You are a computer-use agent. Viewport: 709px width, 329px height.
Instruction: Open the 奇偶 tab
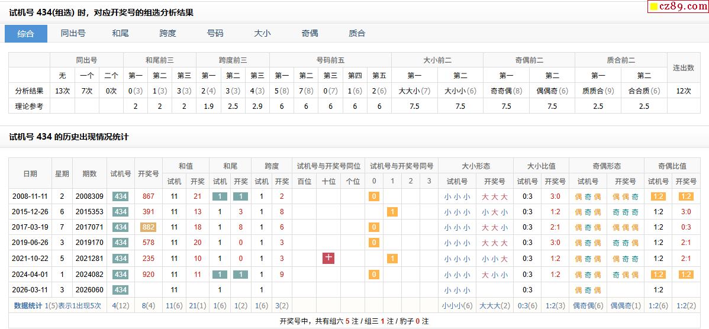tap(310, 34)
